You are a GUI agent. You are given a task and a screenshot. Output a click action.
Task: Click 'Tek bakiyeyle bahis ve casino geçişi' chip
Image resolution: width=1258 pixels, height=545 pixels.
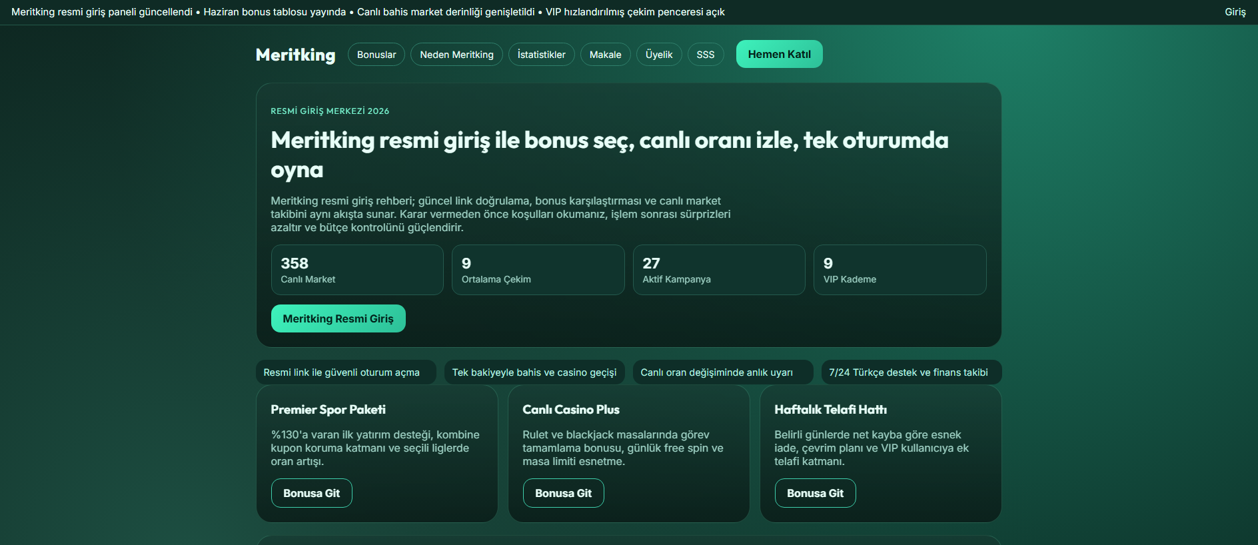[x=534, y=372]
